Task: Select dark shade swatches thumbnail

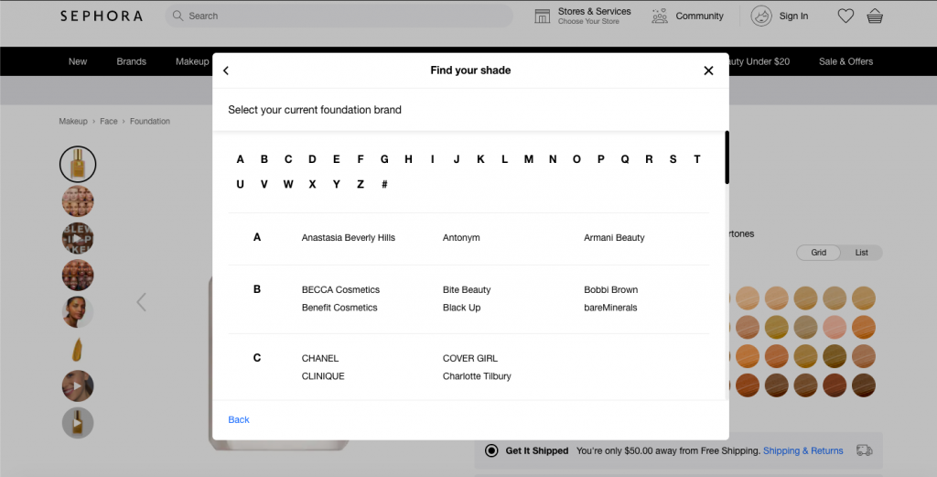Action: (x=78, y=276)
